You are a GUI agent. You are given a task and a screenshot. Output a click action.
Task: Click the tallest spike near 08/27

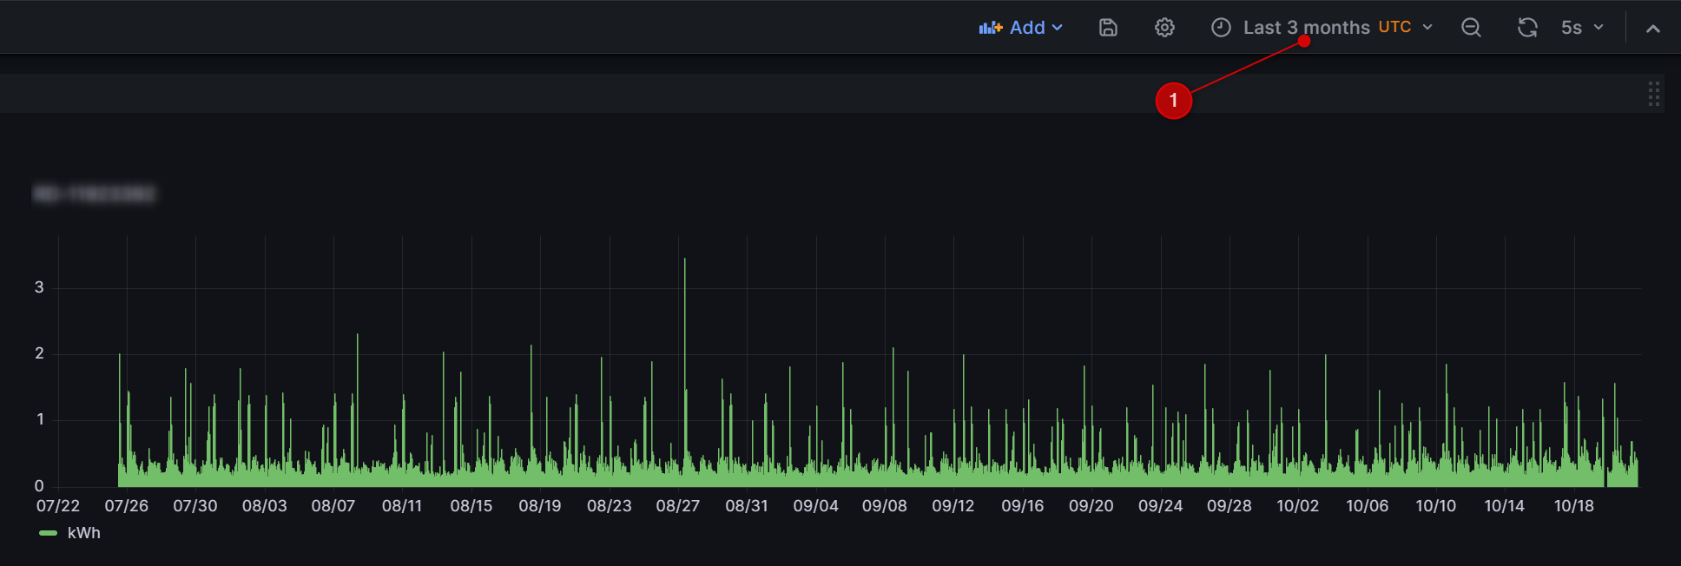pos(684,260)
